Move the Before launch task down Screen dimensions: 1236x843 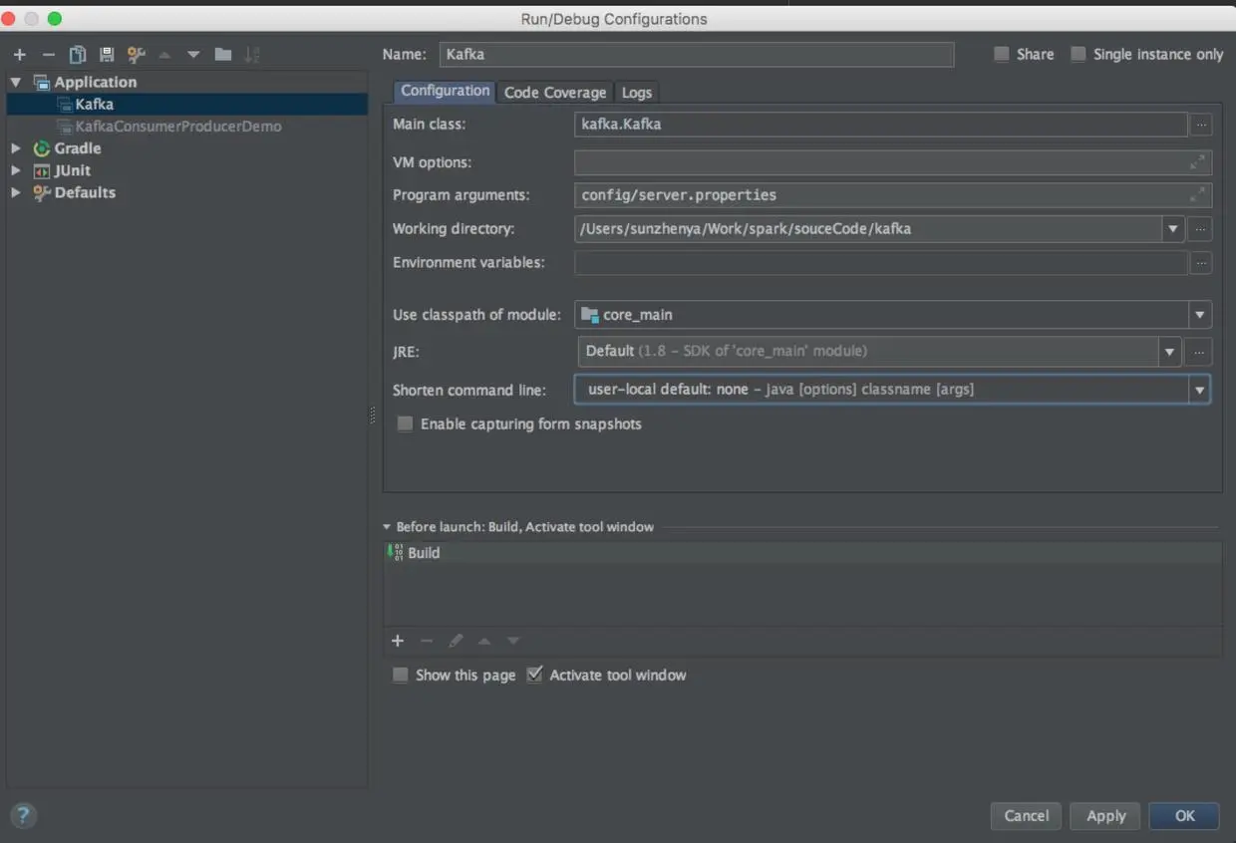pyautogui.click(x=513, y=641)
